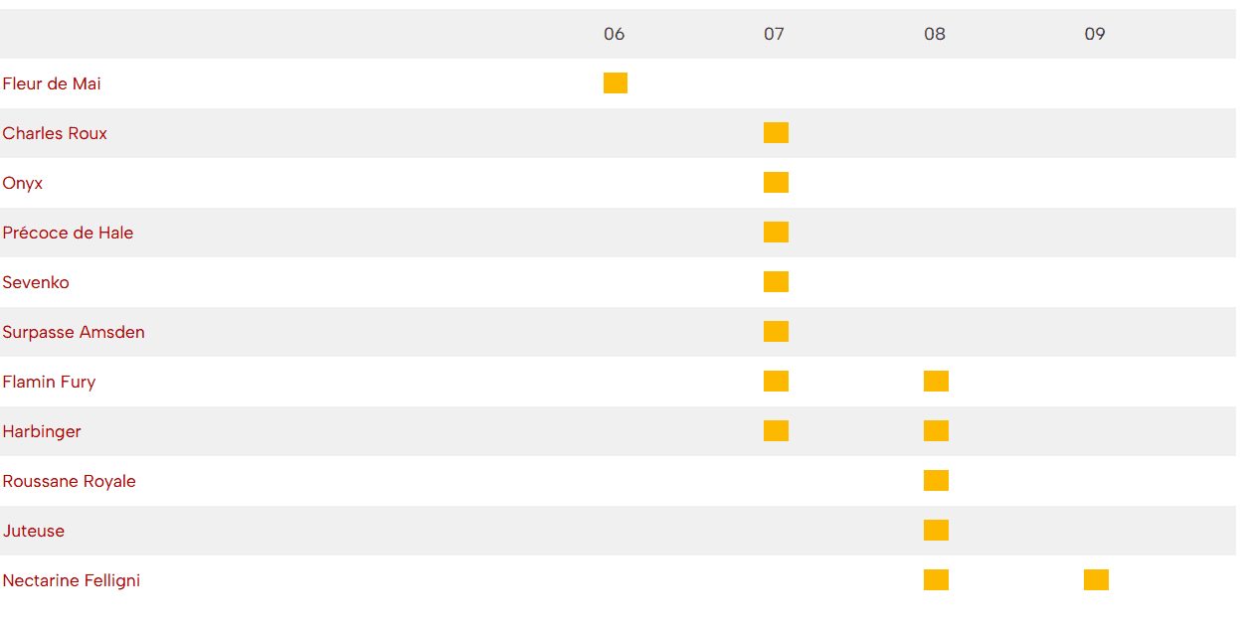The width and height of the screenshot is (1248, 629).
Task: Select Nectarine Felligni's month 09 marker
Action: (1096, 580)
